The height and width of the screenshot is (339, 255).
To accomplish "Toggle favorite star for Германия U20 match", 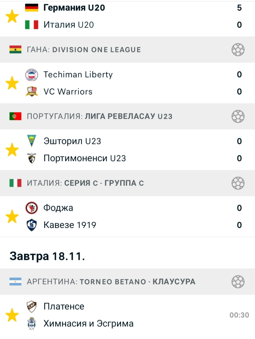I will click(12, 17).
